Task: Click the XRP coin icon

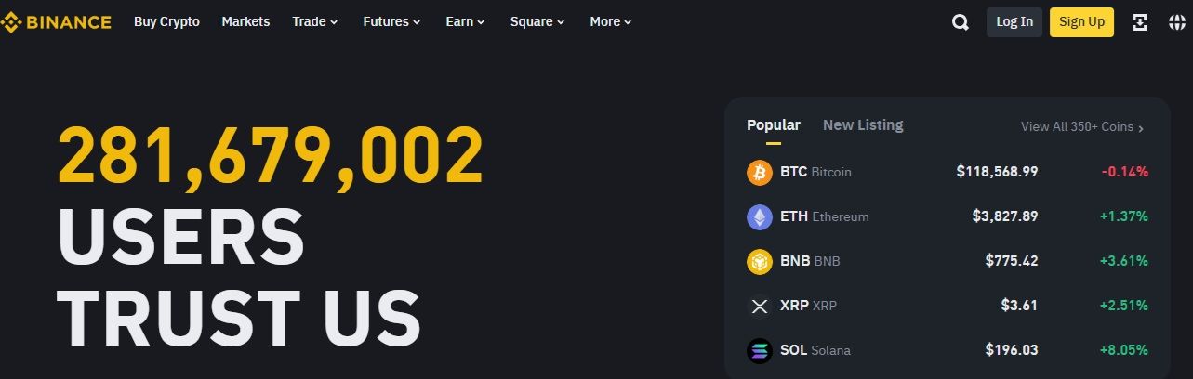Action: click(760, 306)
